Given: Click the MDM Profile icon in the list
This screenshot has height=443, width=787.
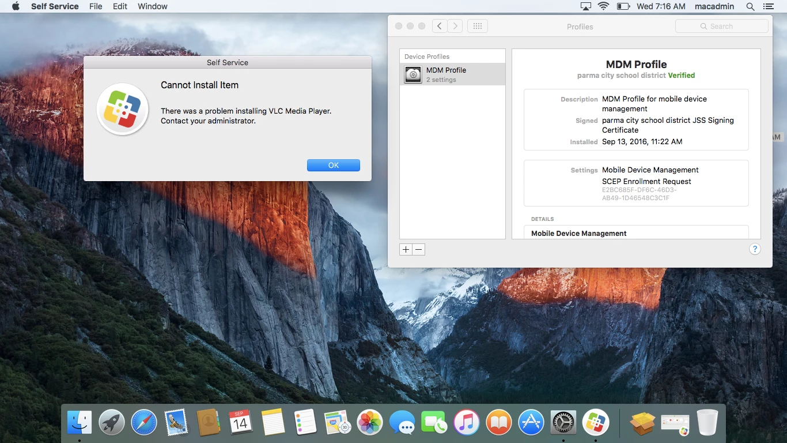Looking at the screenshot, I should click(413, 74).
